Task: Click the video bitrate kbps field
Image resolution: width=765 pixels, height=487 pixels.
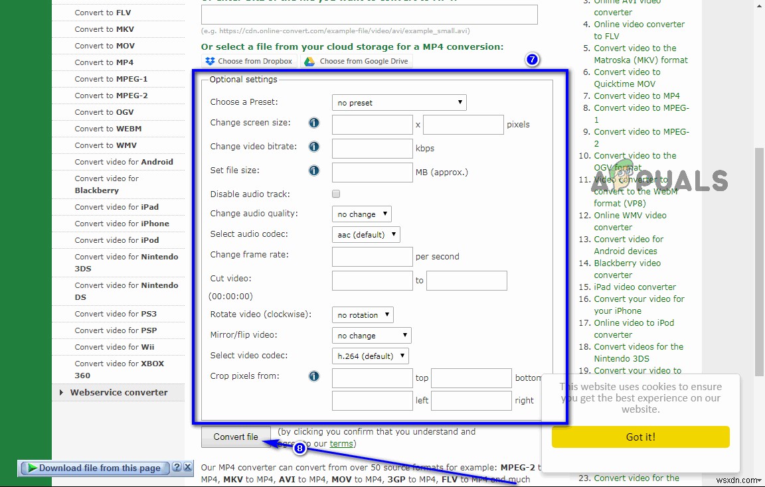Action: click(x=373, y=149)
